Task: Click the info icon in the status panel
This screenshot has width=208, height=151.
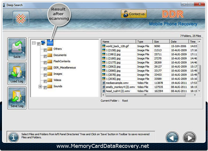Action: [13, 137]
